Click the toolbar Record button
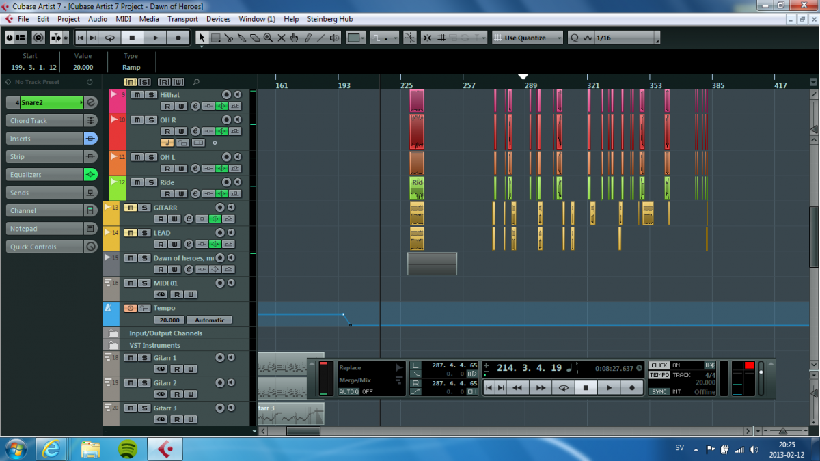 pyautogui.click(x=178, y=38)
